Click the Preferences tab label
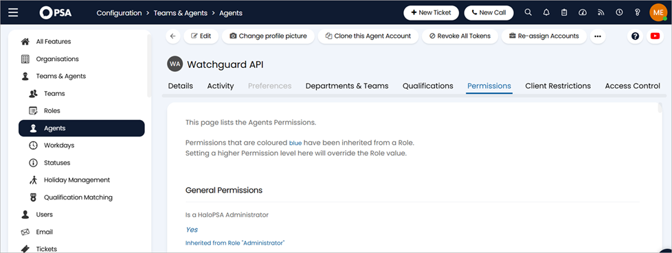 [x=269, y=86]
